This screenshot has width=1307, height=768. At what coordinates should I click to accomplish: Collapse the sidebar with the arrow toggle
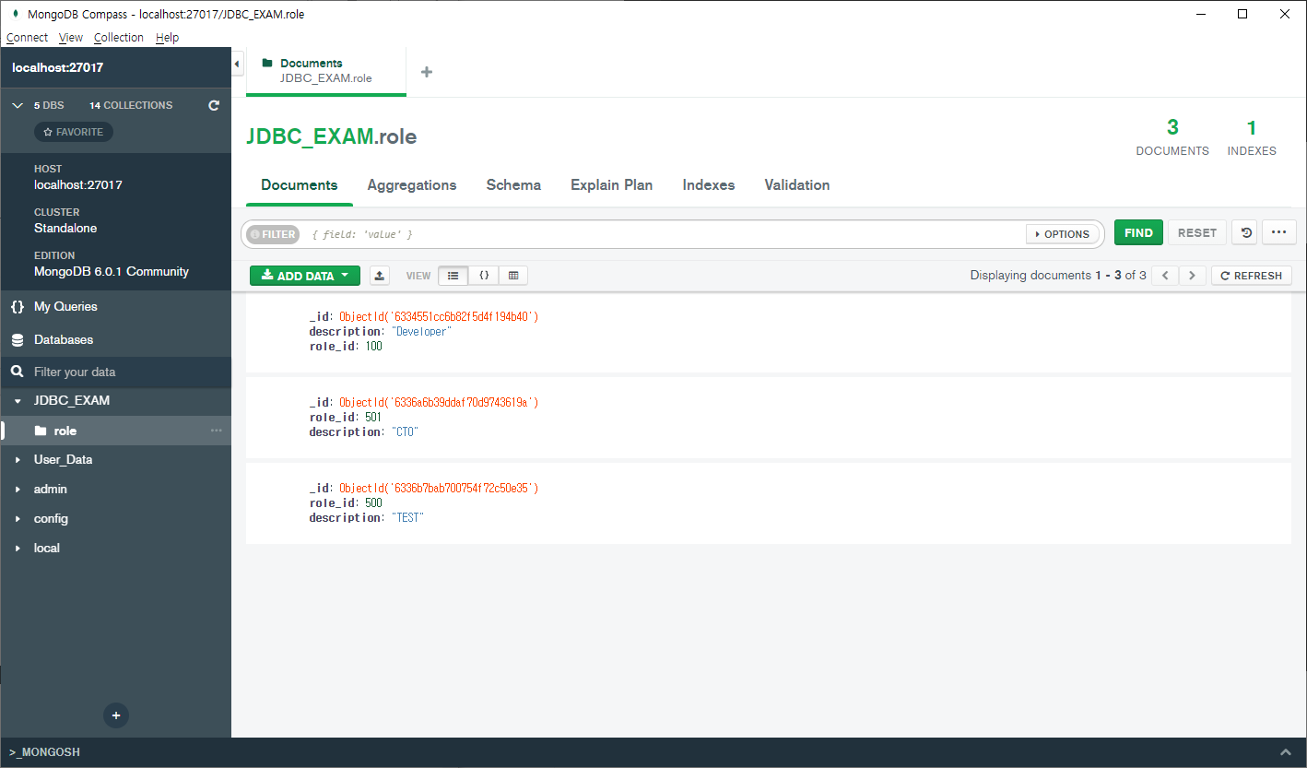237,64
